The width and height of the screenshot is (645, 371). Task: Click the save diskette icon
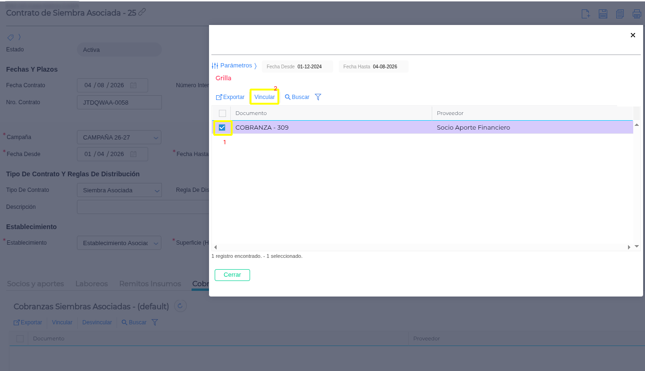click(x=603, y=14)
